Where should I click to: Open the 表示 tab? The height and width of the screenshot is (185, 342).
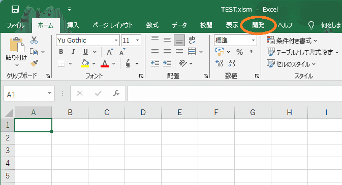(232, 25)
